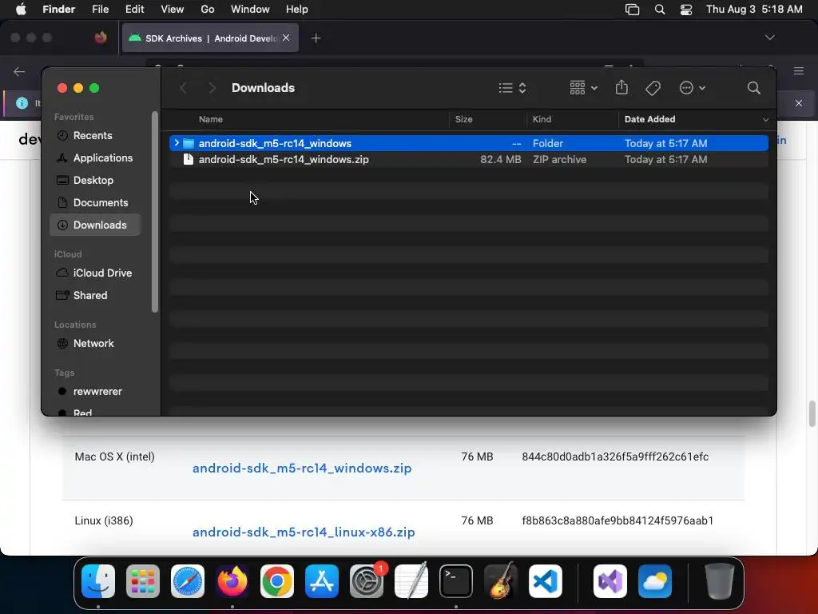Open System Settings from the Dock
Screen dimensions: 818x614
(367, 580)
